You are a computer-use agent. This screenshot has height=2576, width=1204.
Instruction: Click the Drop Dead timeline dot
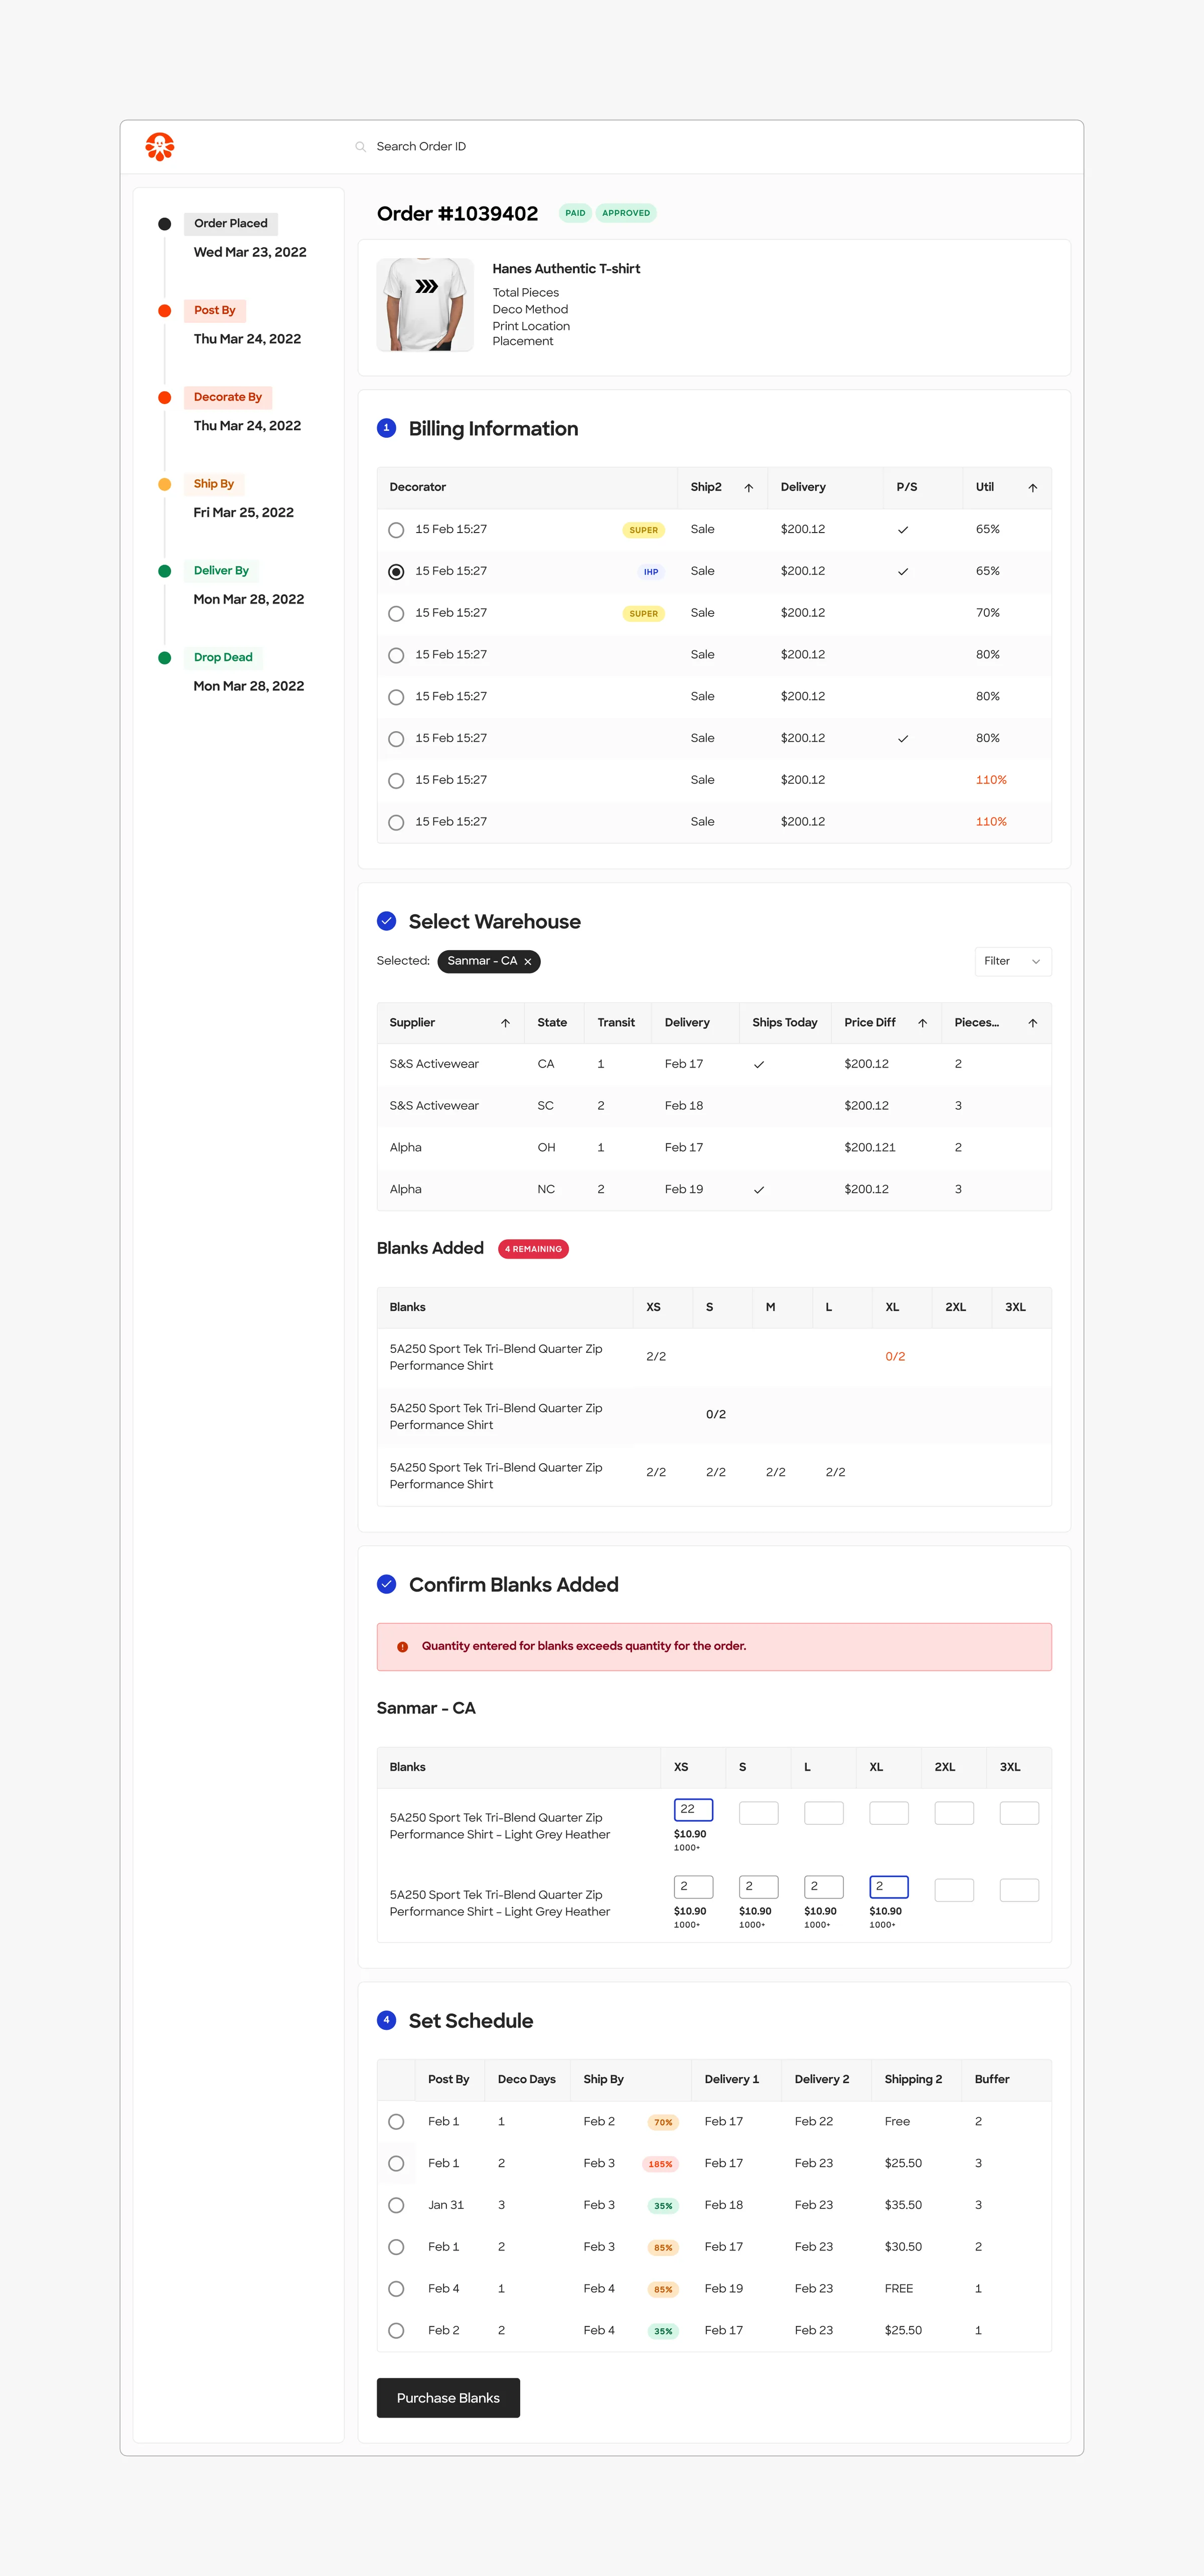[x=165, y=658]
